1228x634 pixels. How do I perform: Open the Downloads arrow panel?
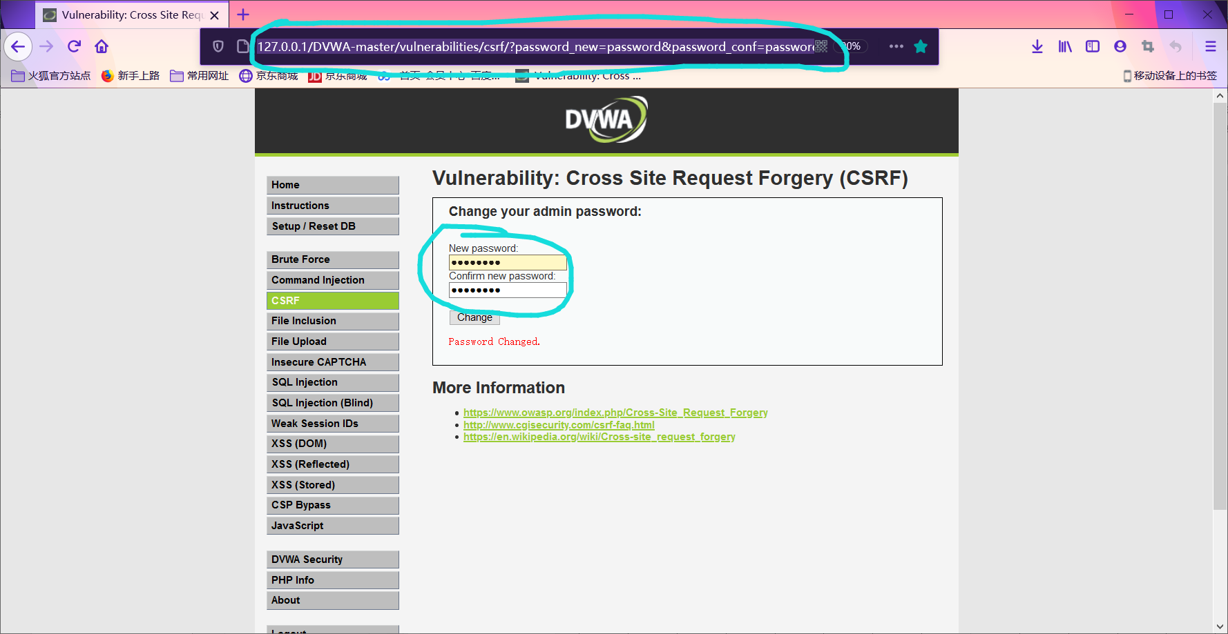1037,46
